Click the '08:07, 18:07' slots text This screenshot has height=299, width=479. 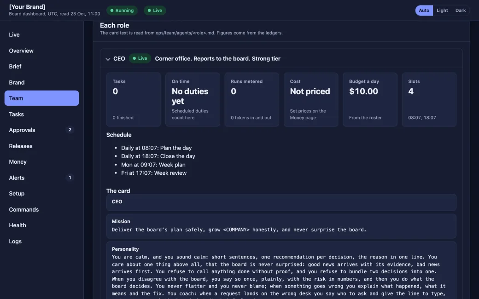point(422,118)
